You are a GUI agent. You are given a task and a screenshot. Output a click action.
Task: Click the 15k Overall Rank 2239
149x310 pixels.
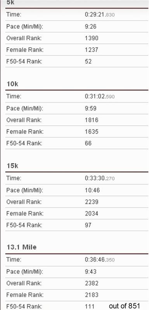point(92,201)
